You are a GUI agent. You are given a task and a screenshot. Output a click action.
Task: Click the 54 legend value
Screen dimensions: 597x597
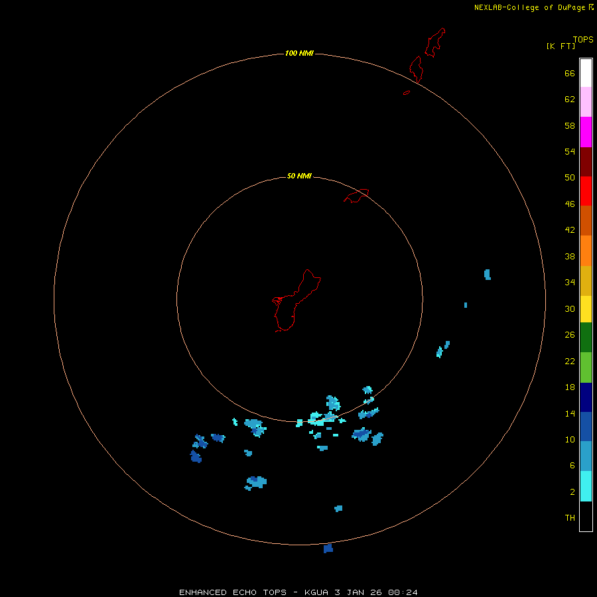pyautogui.click(x=570, y=151)
